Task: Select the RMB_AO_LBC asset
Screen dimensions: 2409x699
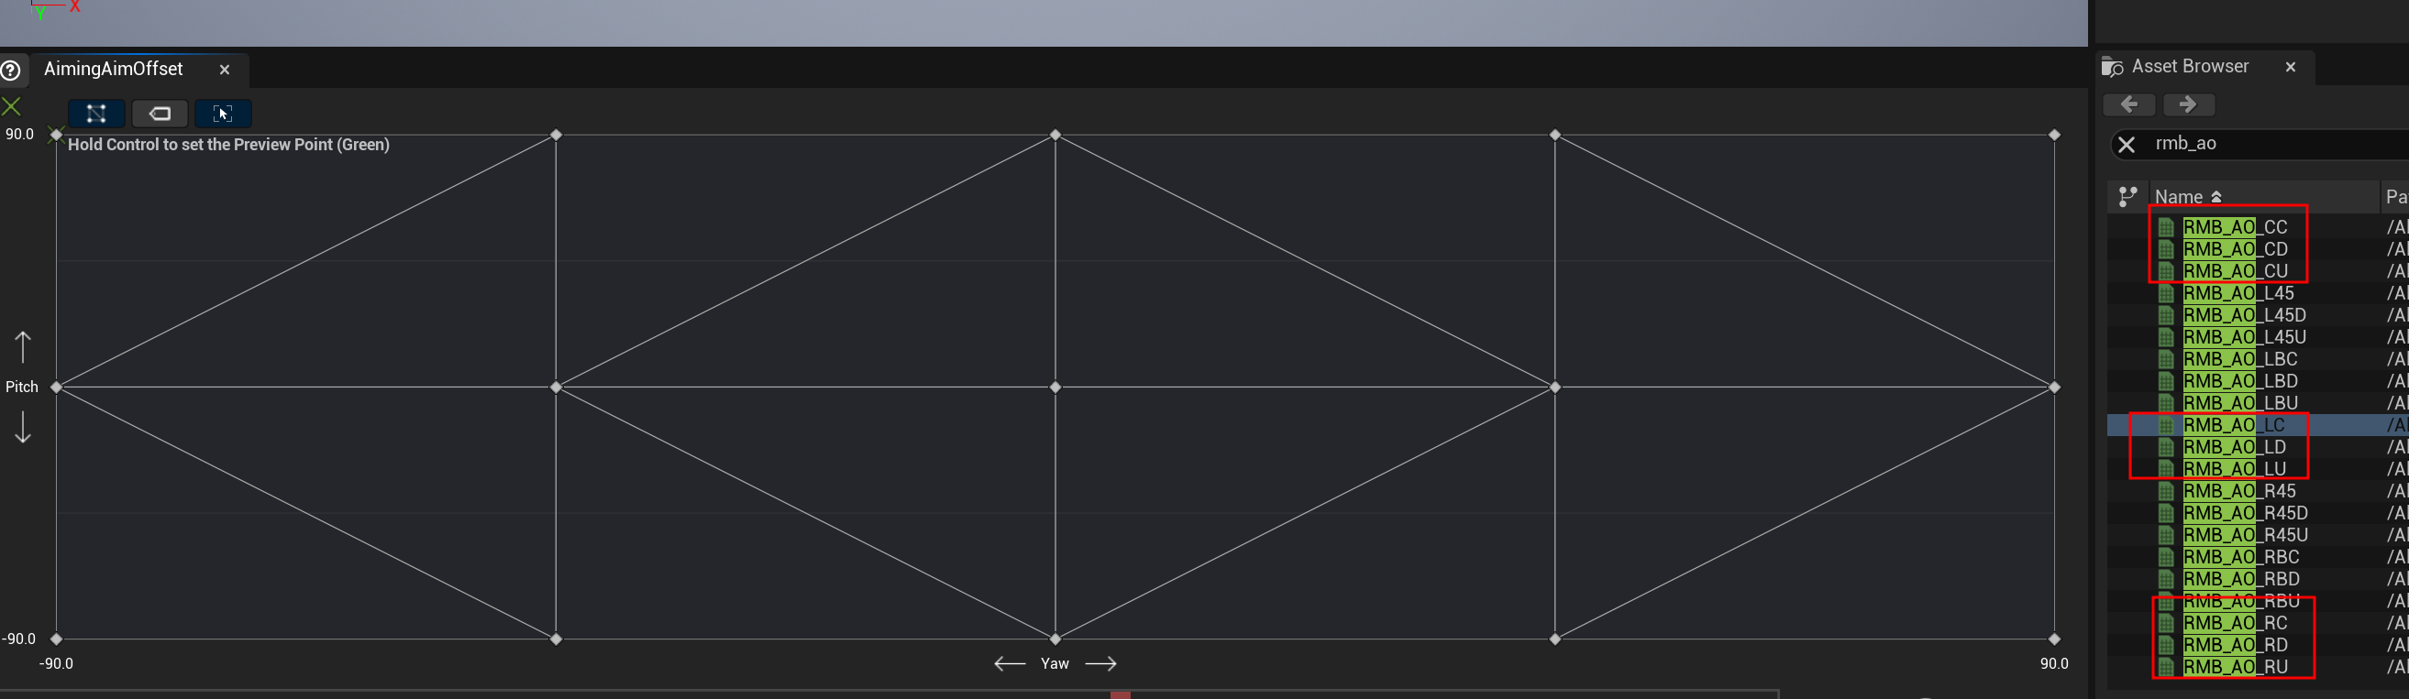Action: tap(2239, 360)
